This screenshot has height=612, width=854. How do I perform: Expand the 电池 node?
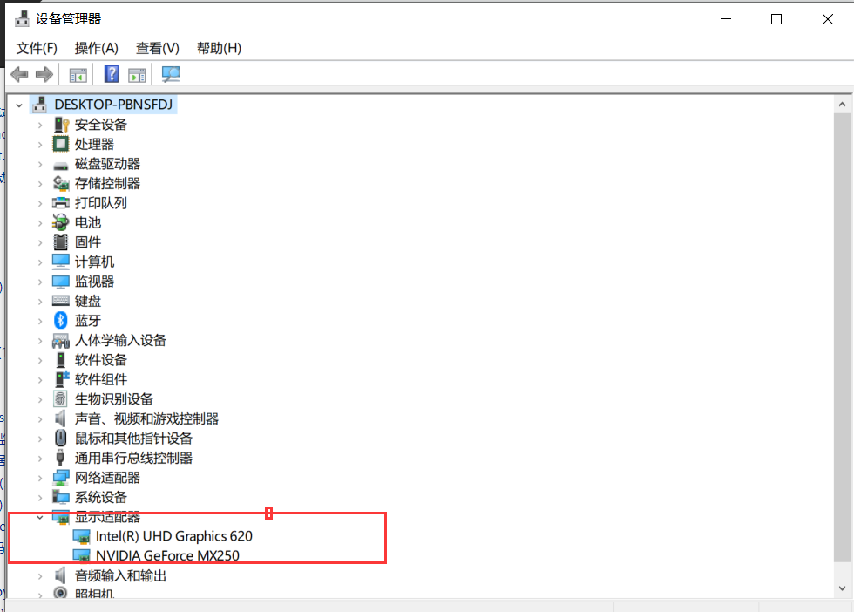click(40, 223)
